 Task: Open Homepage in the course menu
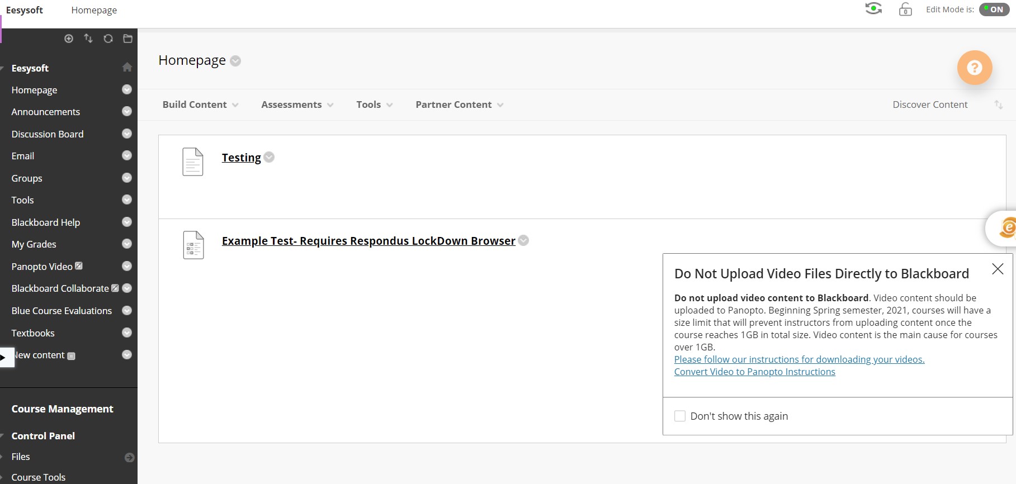pos(34,90)
